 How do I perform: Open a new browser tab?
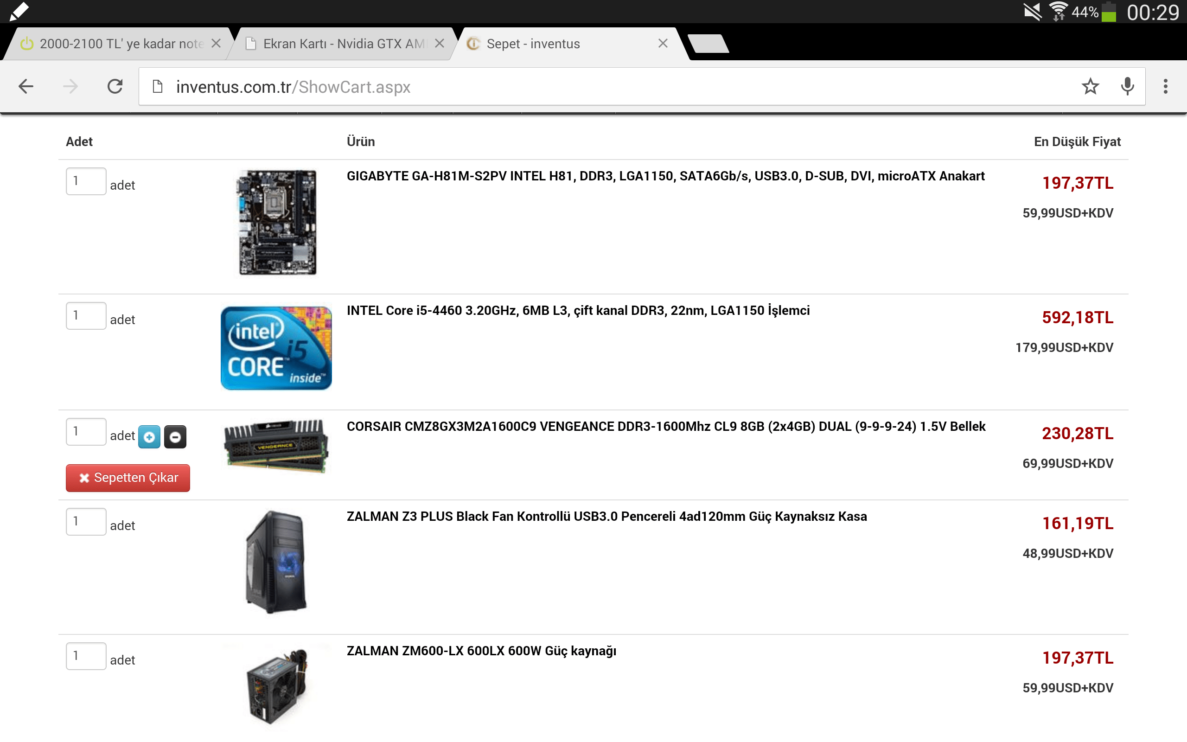[x=708, y=44]
